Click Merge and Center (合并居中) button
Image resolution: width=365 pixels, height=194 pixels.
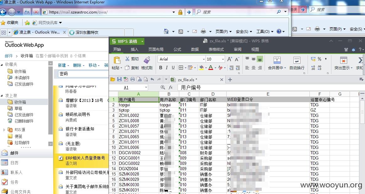coord(277,63)
